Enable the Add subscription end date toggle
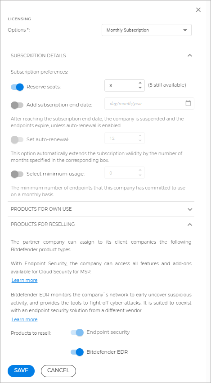 point(17,105)
